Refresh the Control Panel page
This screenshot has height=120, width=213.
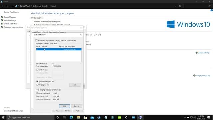click(x=180, y=6)
